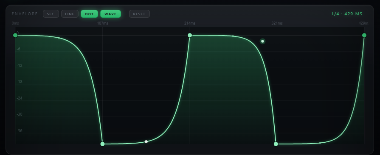Screen dimensions: 380x155
Task: Click the 1/4 · 429 MS length readout
Action: [x=347, y=14]
